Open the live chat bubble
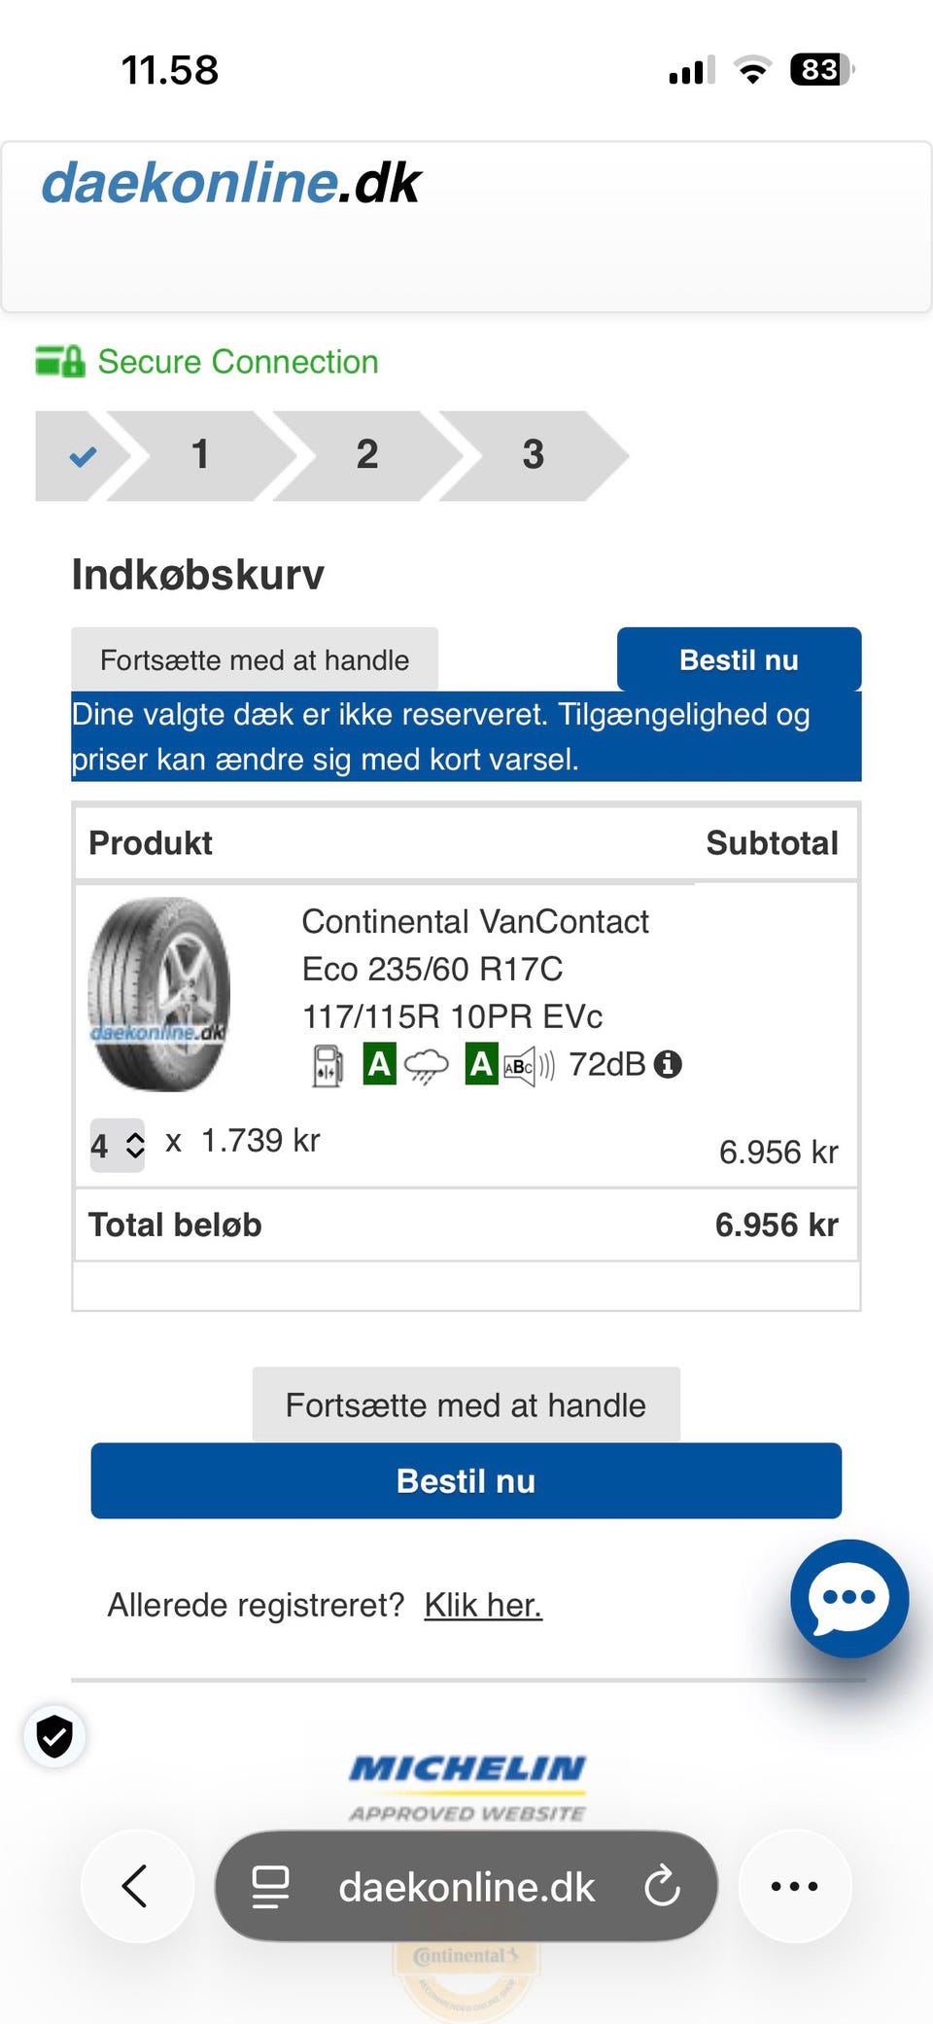933x2024 pixels. 848,1598
